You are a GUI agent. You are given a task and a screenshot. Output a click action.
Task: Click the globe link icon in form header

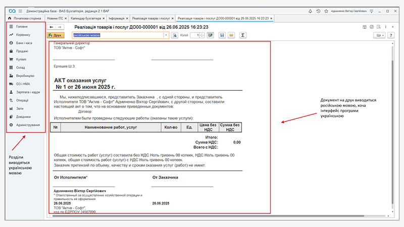tap(372, 27)
